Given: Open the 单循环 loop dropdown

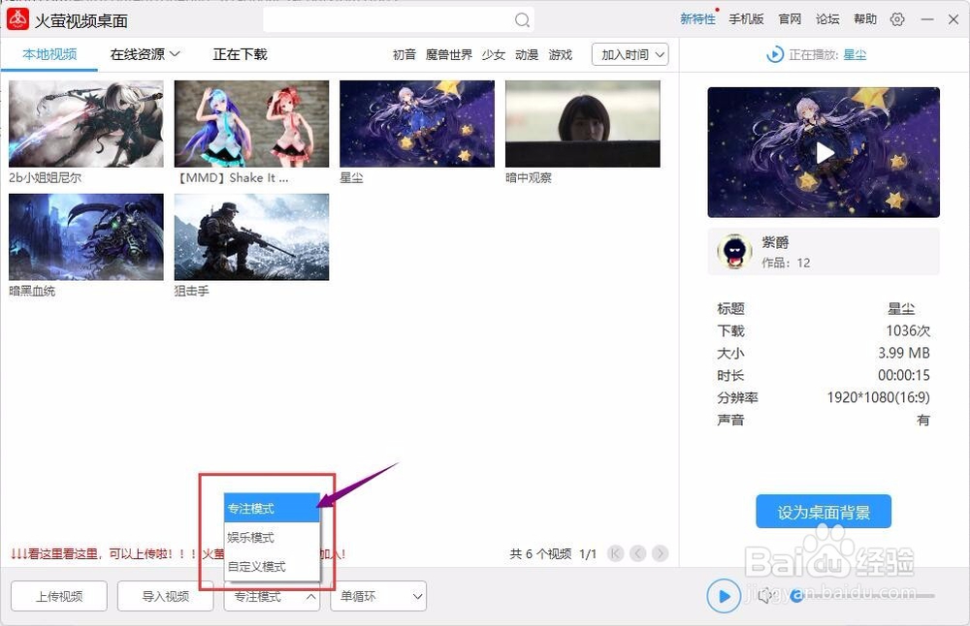Looking at the screenshot, I should tap(378, 596).
